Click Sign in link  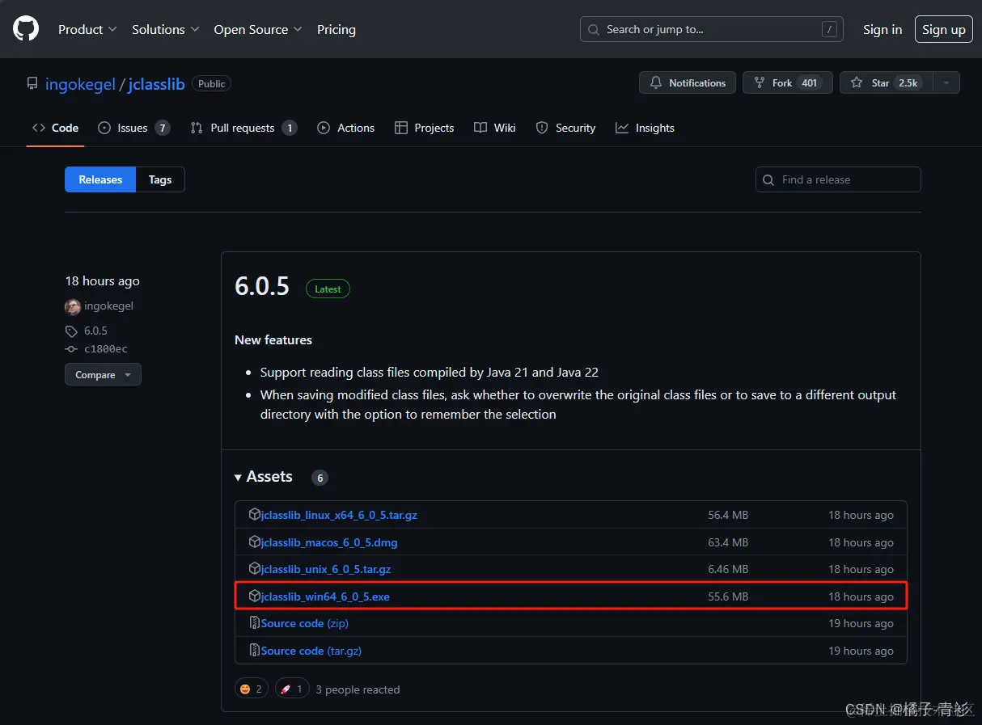click(x=883, y=29)
